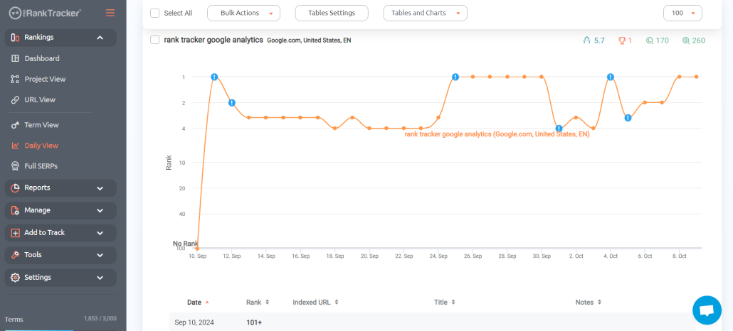
Task: Open the live chat bubble
Action: pyautogui.click(x=707, y=310)
